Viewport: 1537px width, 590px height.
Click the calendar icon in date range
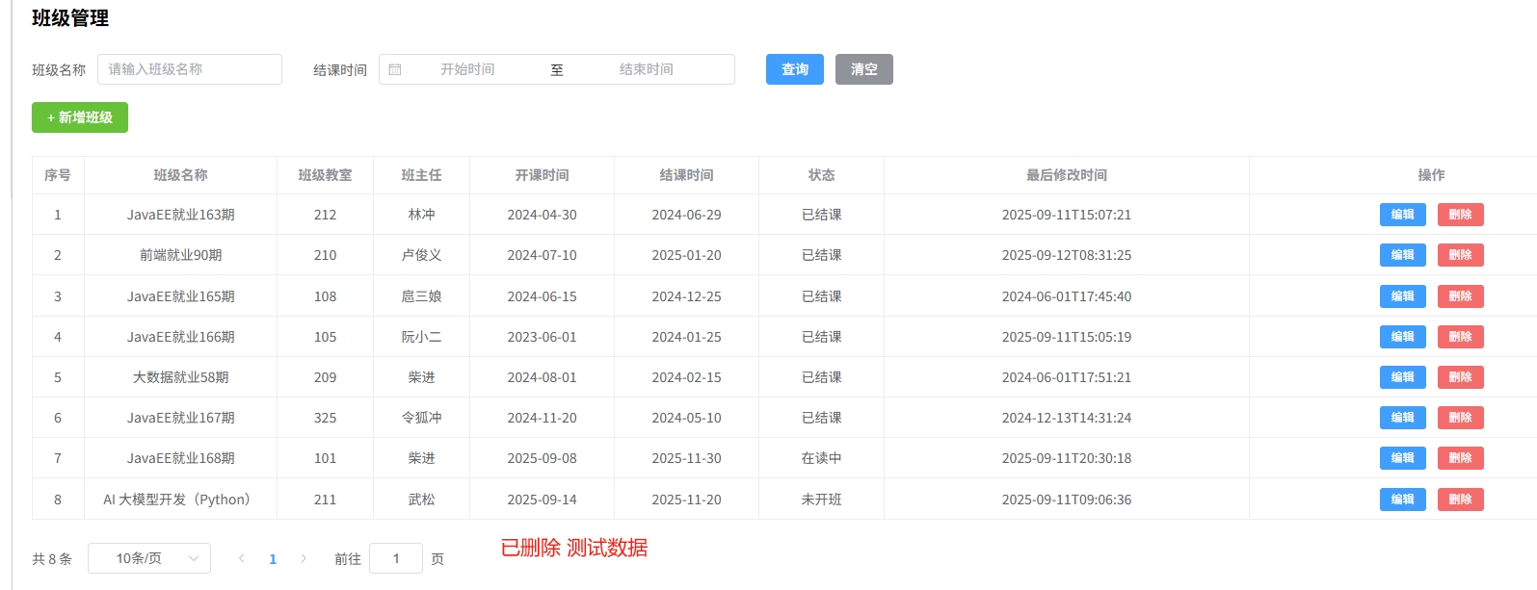pyautogui.click(x=395, y=69)
